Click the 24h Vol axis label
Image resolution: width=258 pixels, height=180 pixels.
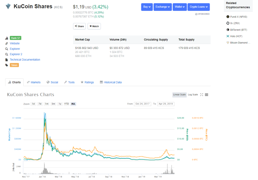click(13, 167)
